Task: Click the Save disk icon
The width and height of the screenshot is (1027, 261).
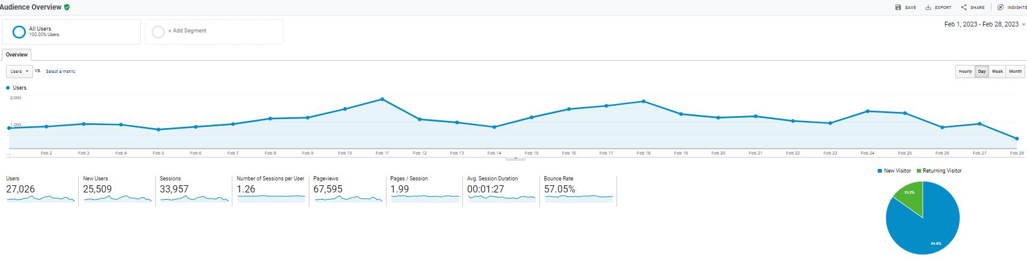Action: 898,7
